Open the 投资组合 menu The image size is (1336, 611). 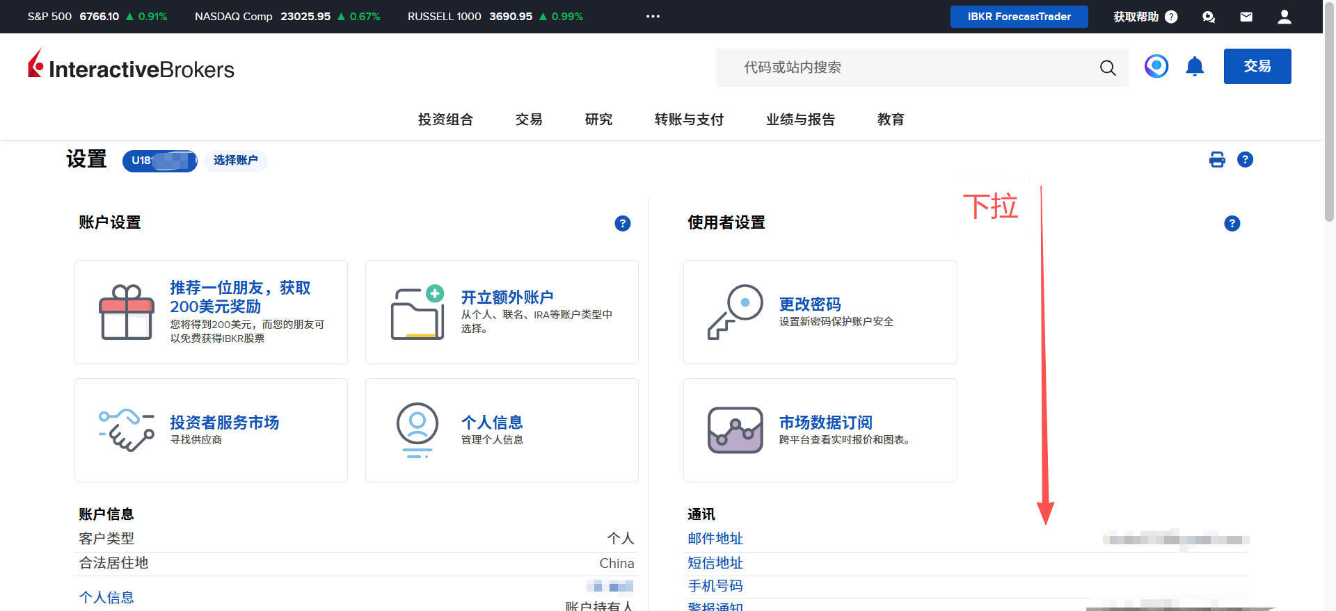point(445,120)
